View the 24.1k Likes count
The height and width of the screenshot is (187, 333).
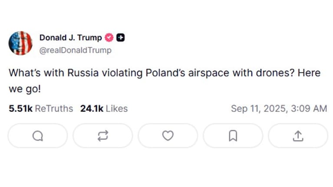click(92, 108)
